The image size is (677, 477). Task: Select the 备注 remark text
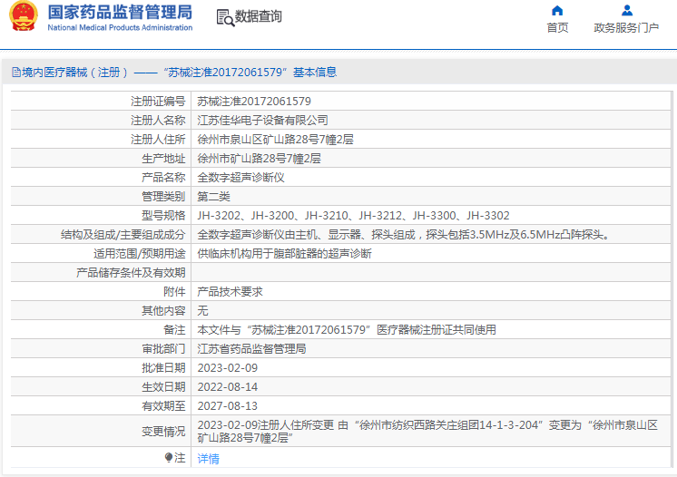coord(347,329)
